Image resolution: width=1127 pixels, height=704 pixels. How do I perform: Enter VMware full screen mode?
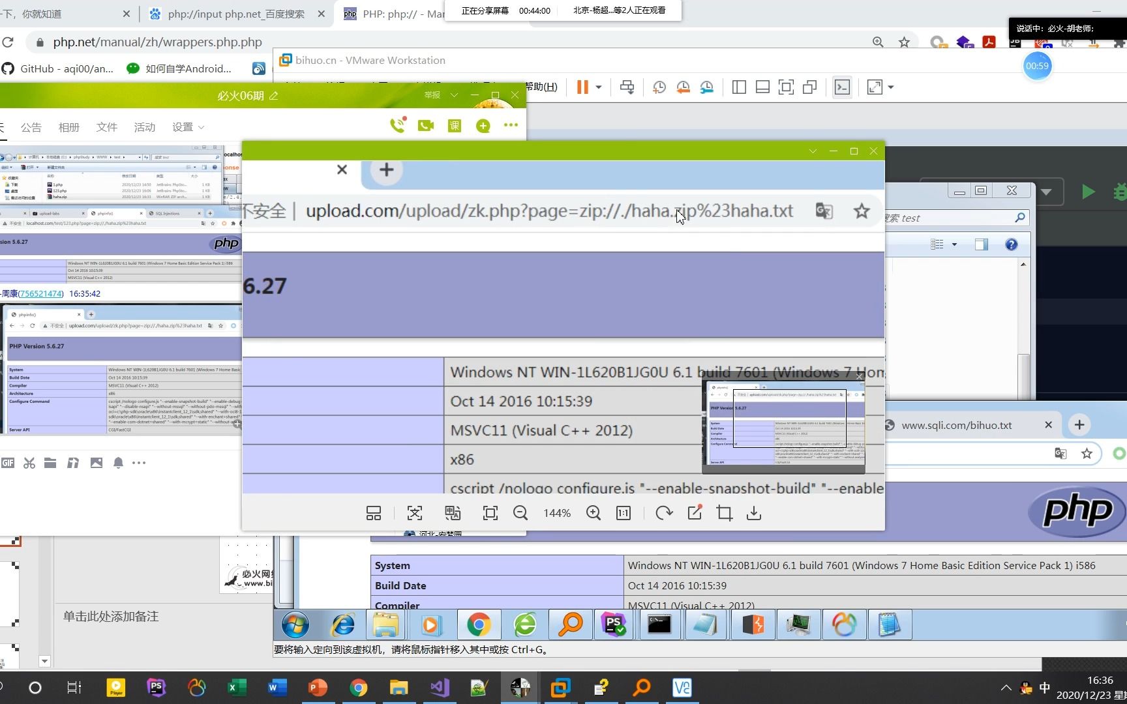click(787, 87)
